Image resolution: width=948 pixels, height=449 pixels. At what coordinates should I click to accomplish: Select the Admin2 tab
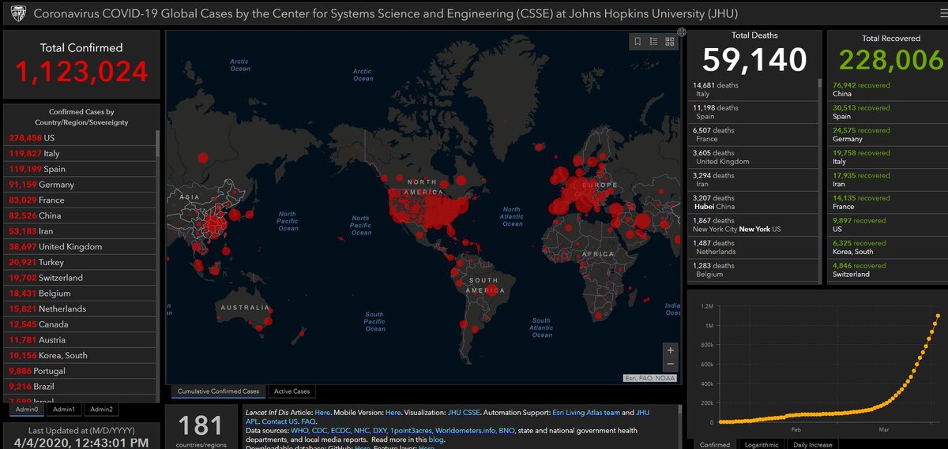click(x=100, y=410)
